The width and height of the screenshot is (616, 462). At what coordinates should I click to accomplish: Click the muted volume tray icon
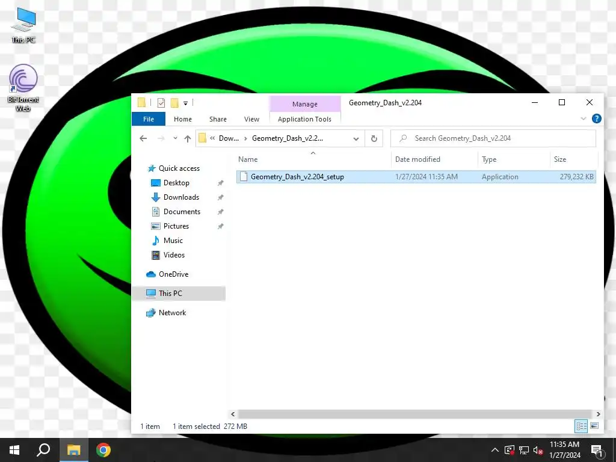click(x=538, y=450)
